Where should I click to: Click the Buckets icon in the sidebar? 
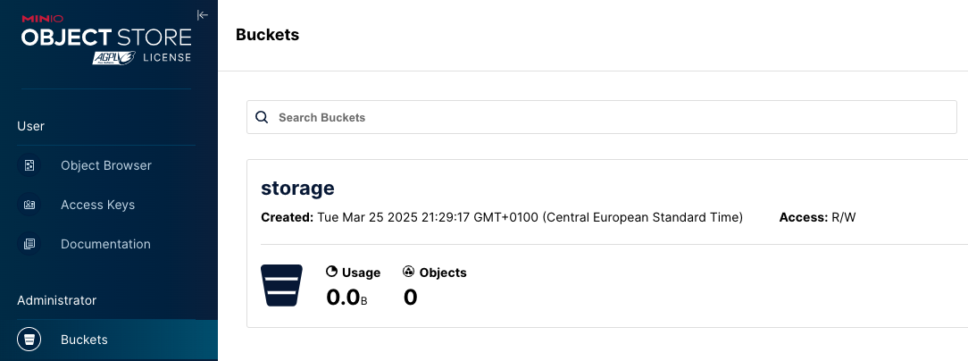[x=29, y=340]
